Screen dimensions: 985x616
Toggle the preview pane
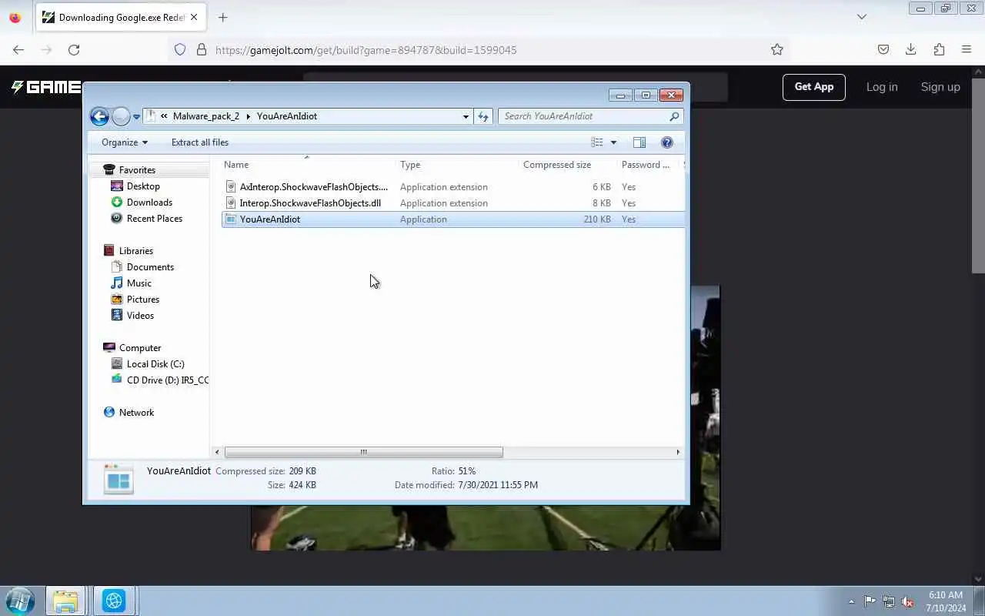tap(639, 142)
